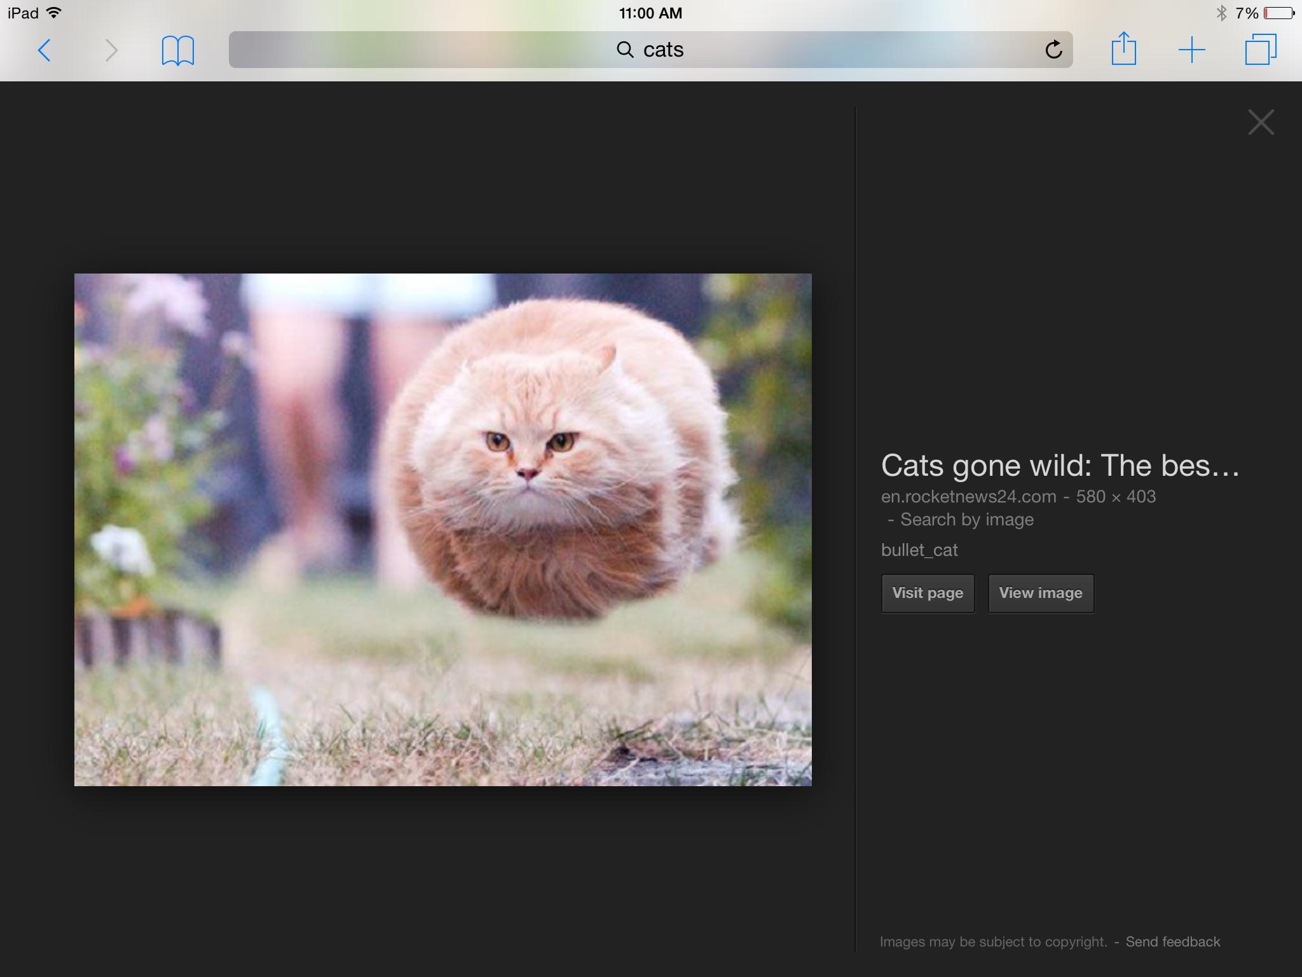Open the share sheet icon
This screenshot has height=977, width=1302.
tap(1123, 49)
